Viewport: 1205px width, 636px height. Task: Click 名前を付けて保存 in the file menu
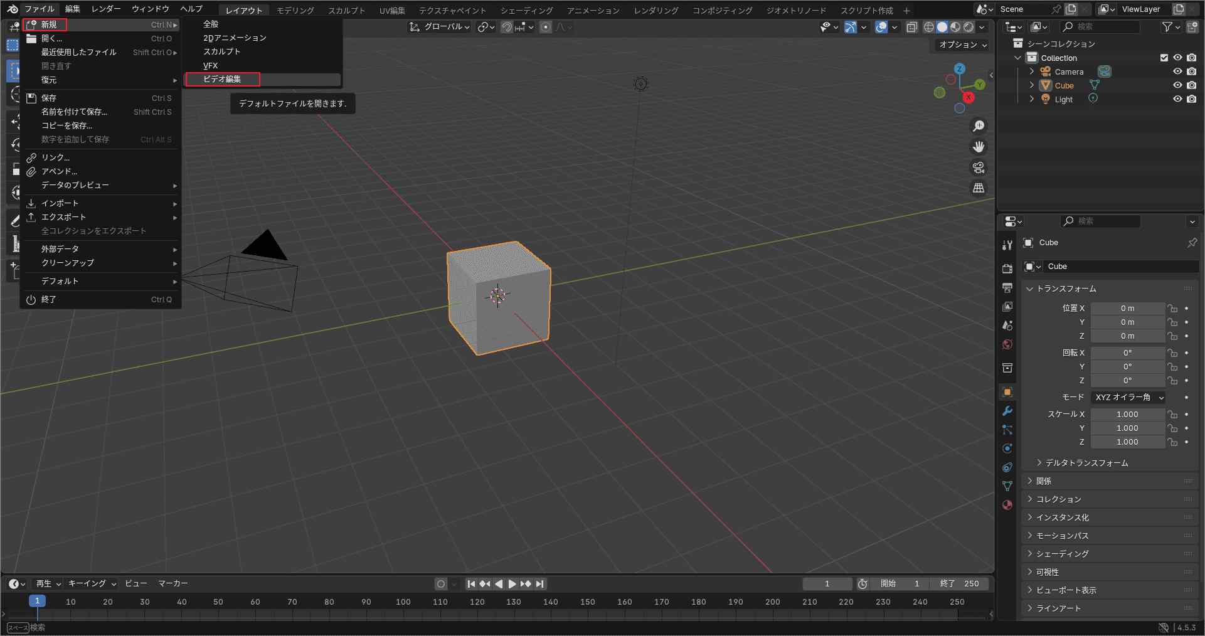click(74, 112)
